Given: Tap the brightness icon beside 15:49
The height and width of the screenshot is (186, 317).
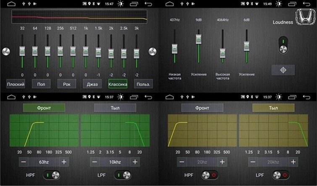Looking at the screenshot, I should click(279, 4).
